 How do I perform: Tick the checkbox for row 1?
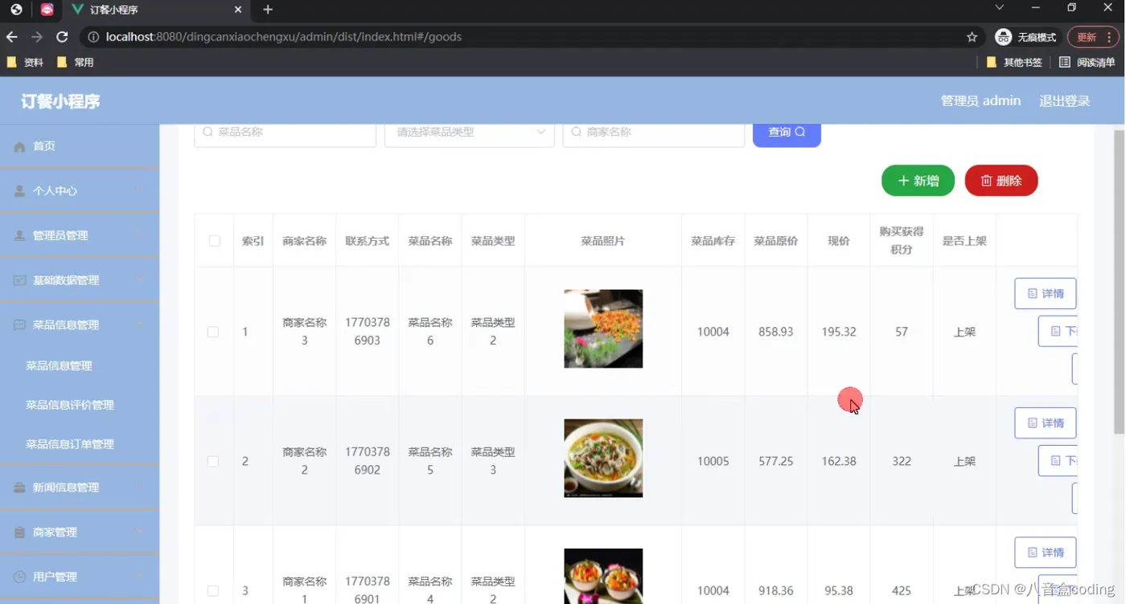tap(213, 332)
